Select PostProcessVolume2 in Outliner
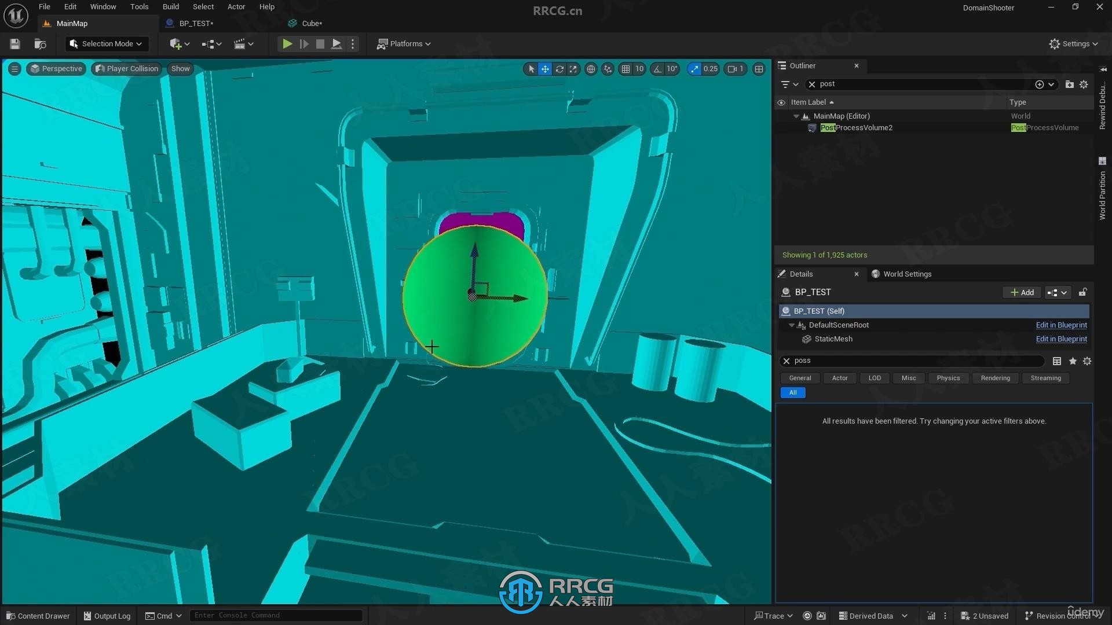1112x625 pixels. click(x=856, y=128)
